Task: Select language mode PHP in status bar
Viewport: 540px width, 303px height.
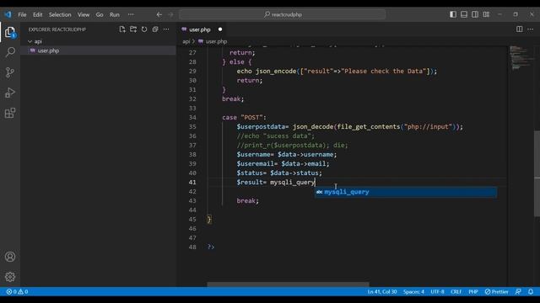Action: (x=473, y=292)
